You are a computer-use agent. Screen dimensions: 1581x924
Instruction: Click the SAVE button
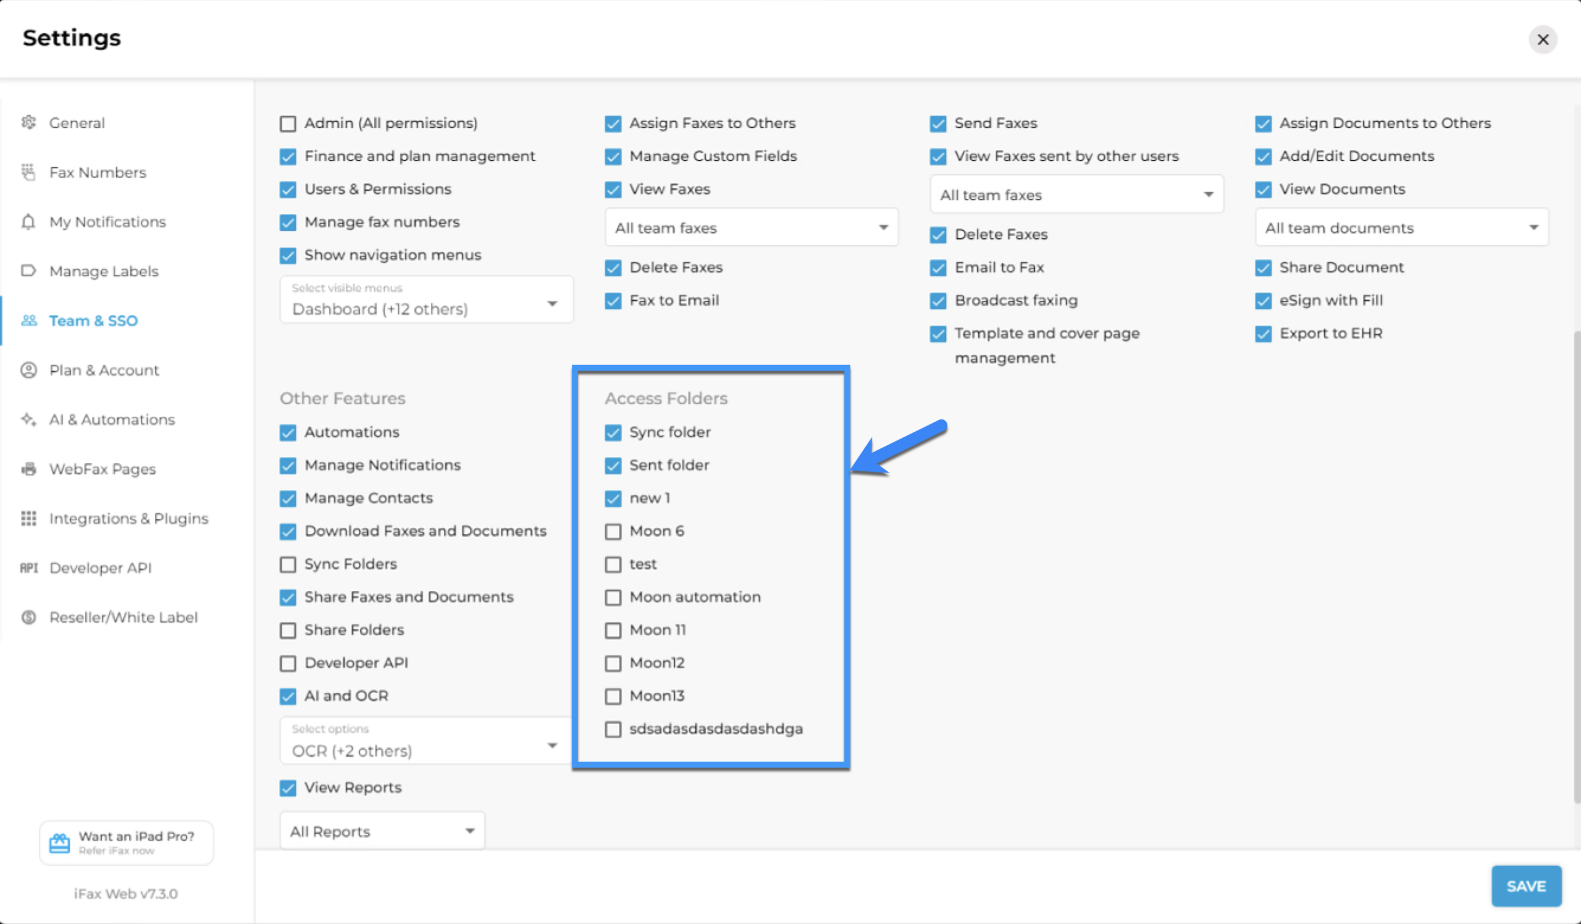(1526, 886)
